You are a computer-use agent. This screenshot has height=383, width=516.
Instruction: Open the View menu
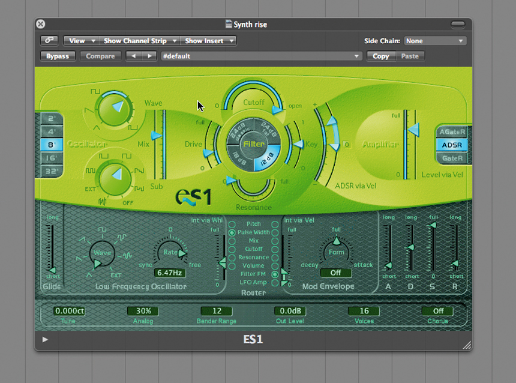point(80,40)
